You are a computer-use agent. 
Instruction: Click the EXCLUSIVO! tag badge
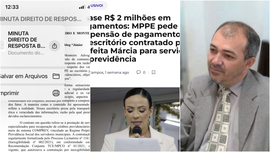[x=99, y=5]
